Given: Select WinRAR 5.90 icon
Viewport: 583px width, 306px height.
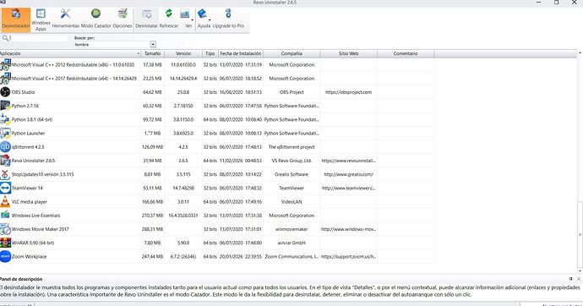Looking at the screenshot, I should [5, 243].
